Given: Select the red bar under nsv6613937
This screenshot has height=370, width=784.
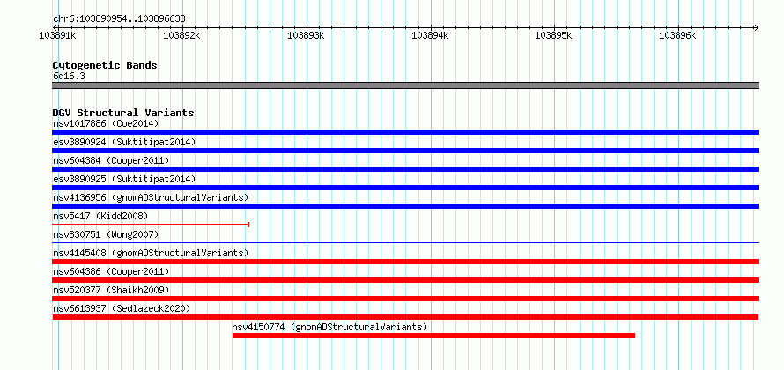Looking at the screenshot, I should (x=405, y=317).
